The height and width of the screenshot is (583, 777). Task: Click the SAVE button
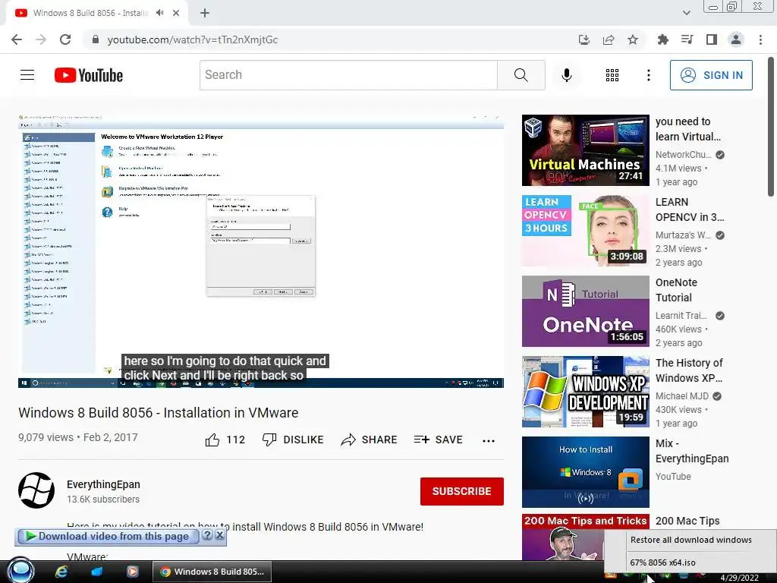[x=438, y=440]
